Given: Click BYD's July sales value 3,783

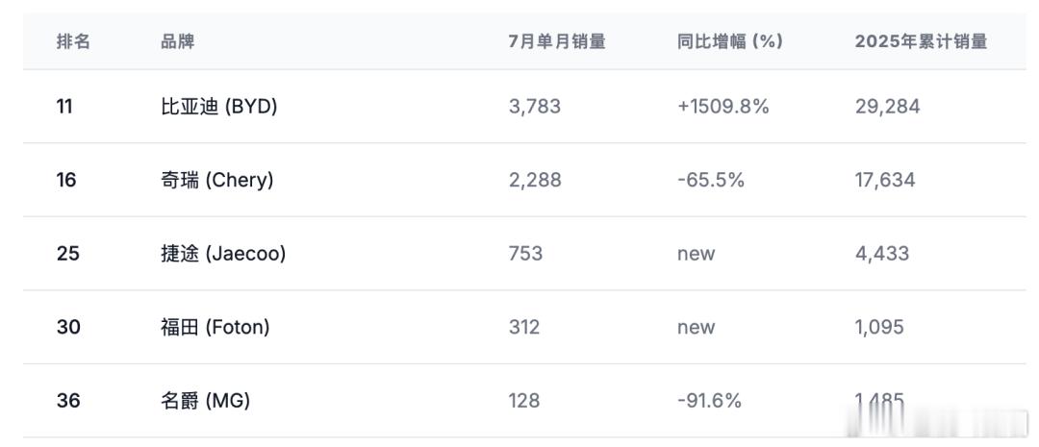Looking at the screenshot, I should [x=535, y=106].
